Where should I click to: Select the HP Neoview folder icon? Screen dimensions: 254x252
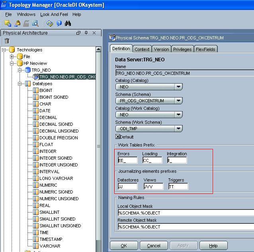20,63
